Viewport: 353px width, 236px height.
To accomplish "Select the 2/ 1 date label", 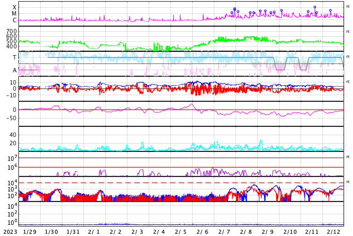I will click(94, 232).
